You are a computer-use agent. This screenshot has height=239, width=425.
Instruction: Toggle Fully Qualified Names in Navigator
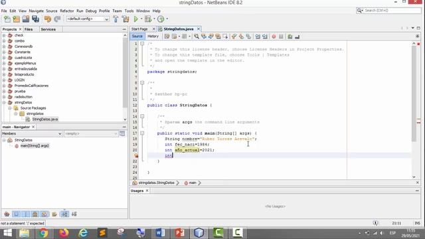[54, 214]
